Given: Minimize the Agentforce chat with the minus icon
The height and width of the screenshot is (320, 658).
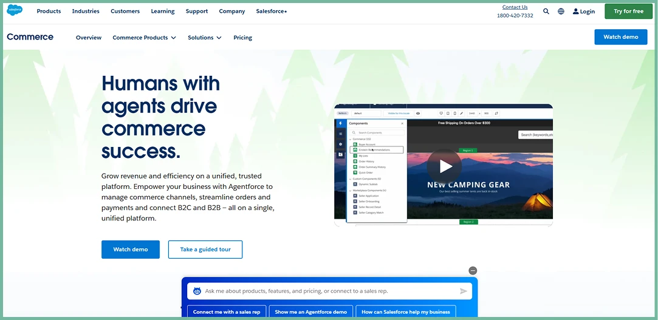Looking at the screenshot, I should 473,270.
